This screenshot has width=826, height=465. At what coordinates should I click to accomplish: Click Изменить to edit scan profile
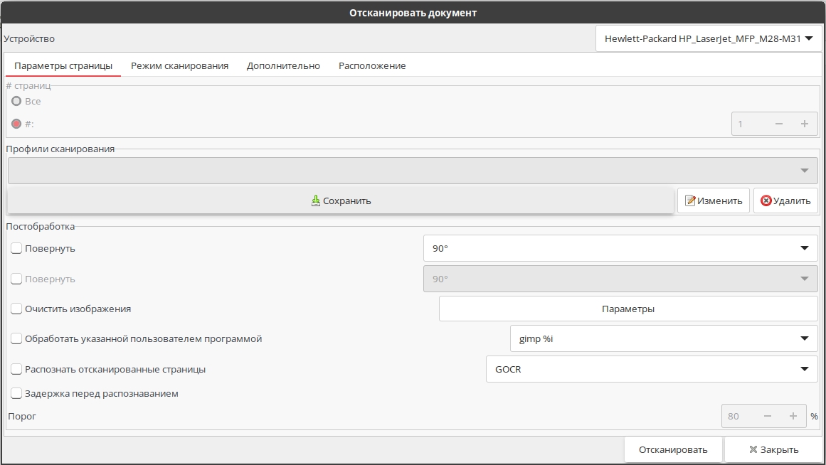pos(713,201)
